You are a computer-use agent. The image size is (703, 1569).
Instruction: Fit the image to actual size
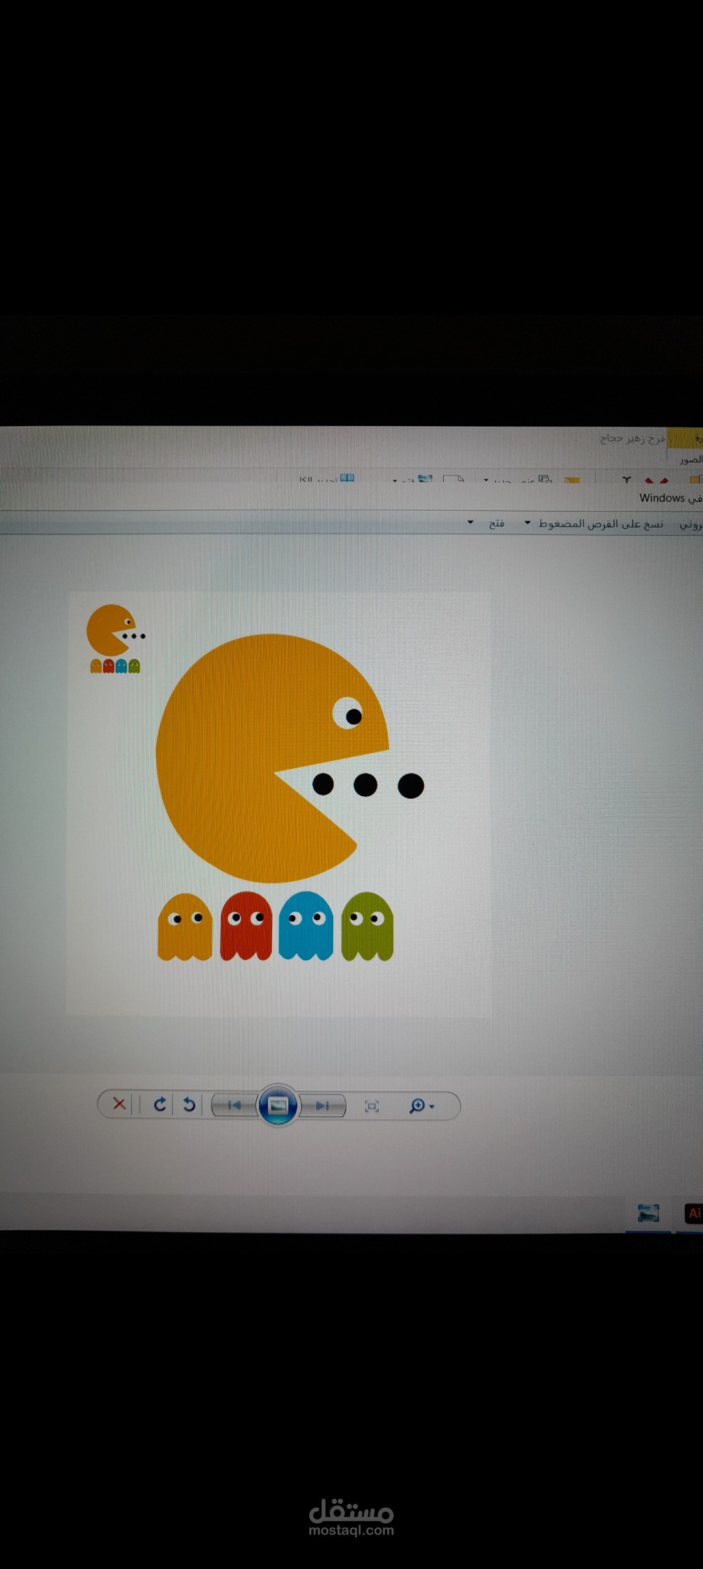click(372, 1106)
